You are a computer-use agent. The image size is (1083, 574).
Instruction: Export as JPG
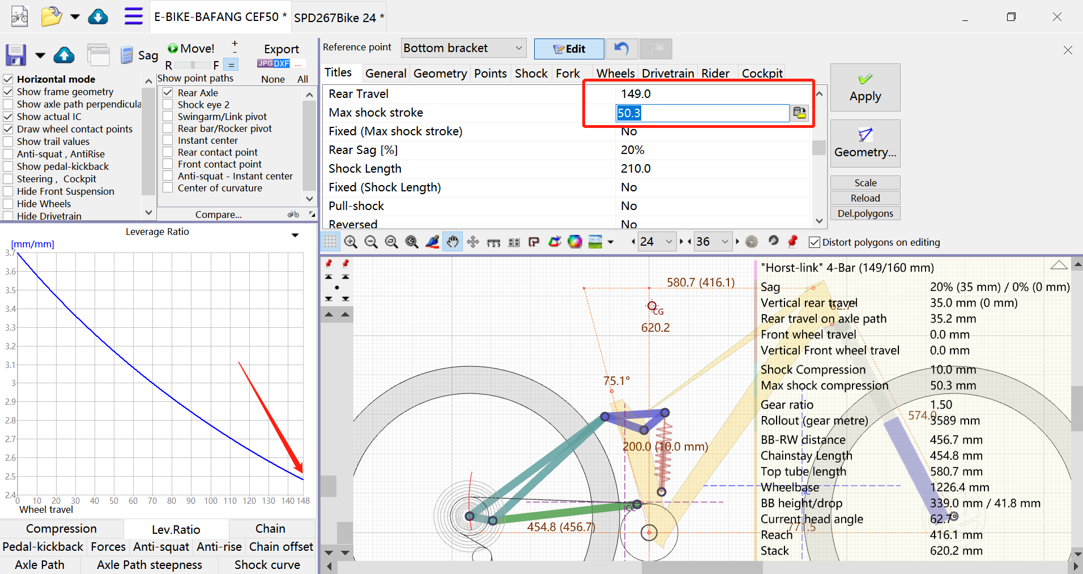(x=265, y=64)
